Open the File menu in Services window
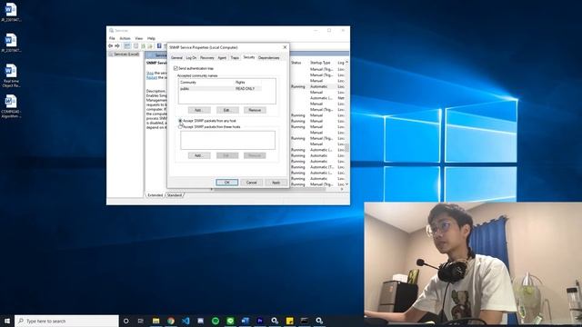The width and height of the screenshot is (582, 327). pos(112,38)
